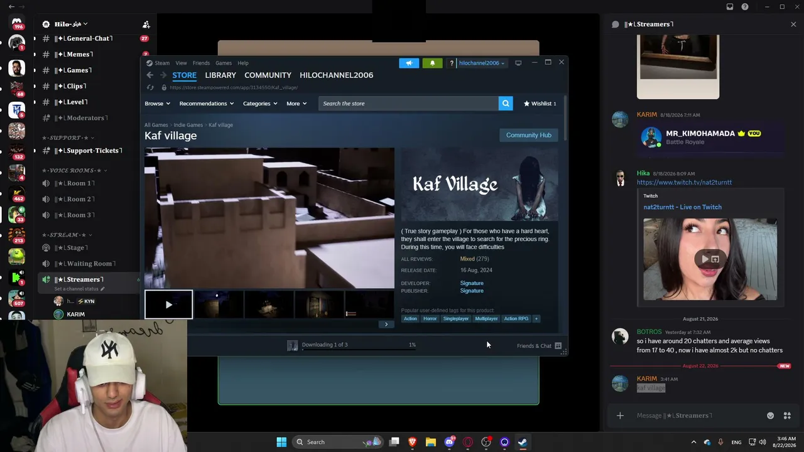
Task: Open hilochannel2006 account dropdown
Action: point(482,63)
